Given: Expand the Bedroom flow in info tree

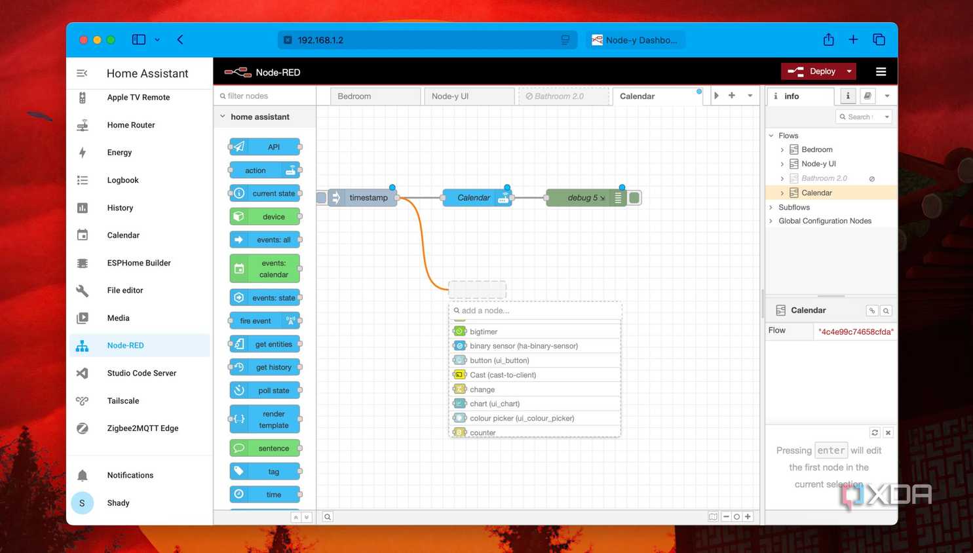Looking at the screenshot, I should tap(782, 150).
